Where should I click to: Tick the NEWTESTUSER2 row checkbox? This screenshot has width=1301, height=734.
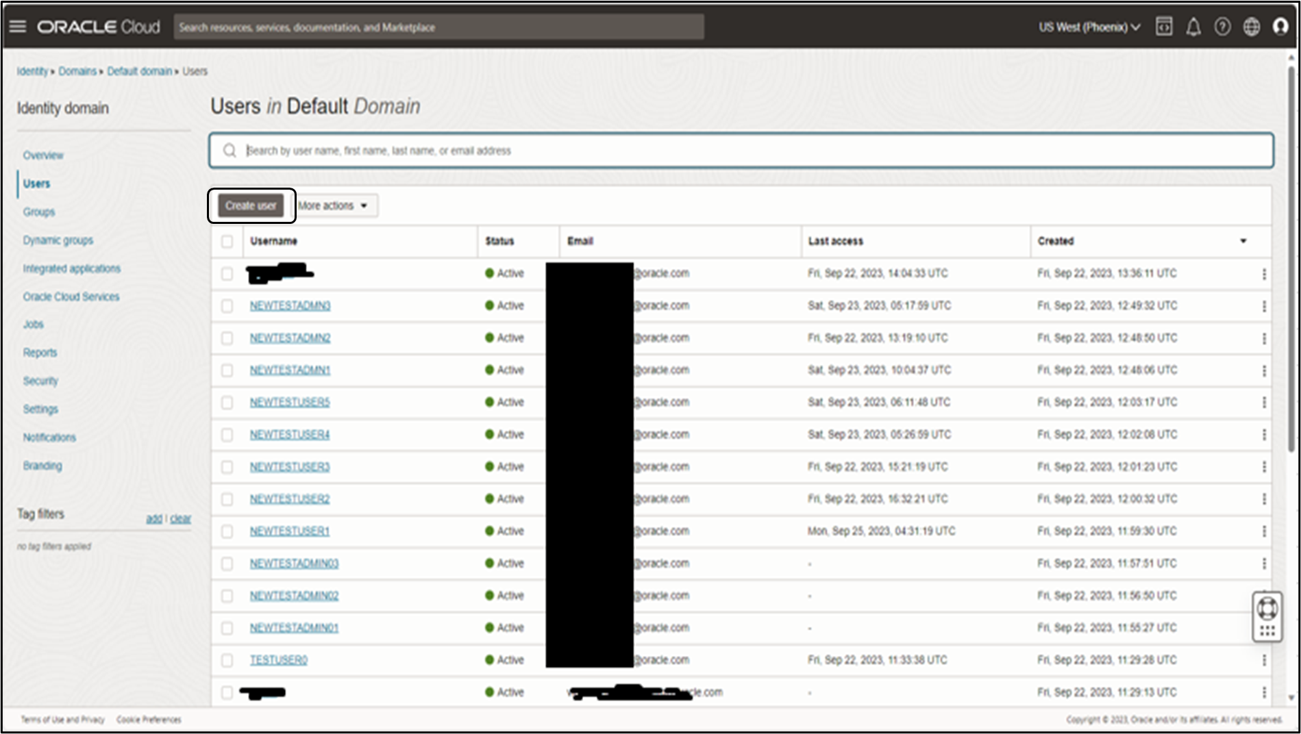227,499
